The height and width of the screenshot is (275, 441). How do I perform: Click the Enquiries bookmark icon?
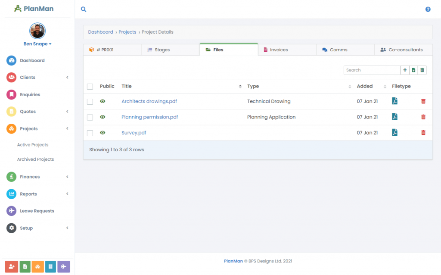(x=12, y=94)
